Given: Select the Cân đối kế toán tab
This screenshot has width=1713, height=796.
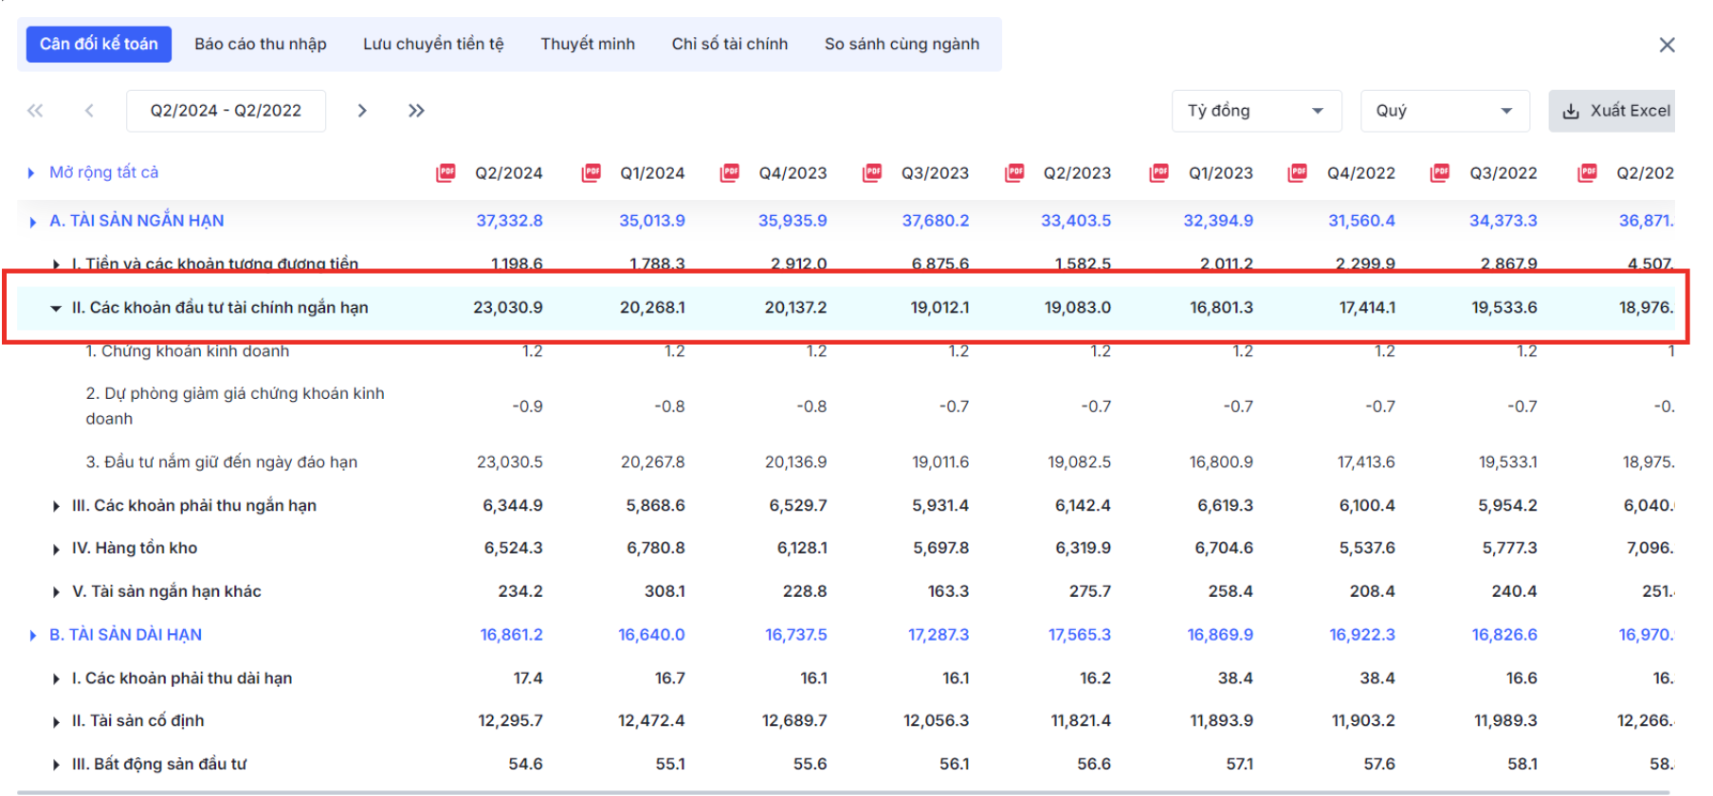Looking at the screenshot, I should click(99, 45).
